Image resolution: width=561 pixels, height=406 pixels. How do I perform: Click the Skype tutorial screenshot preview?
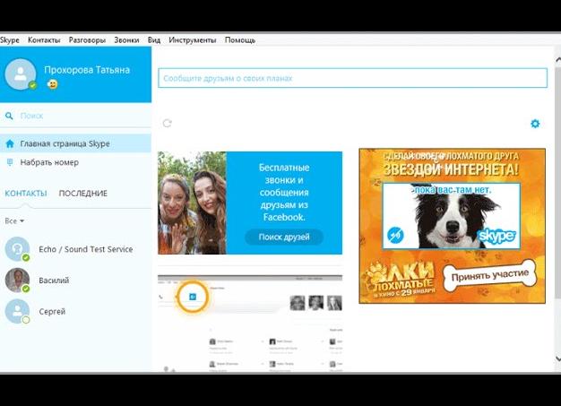coord(250,324)
